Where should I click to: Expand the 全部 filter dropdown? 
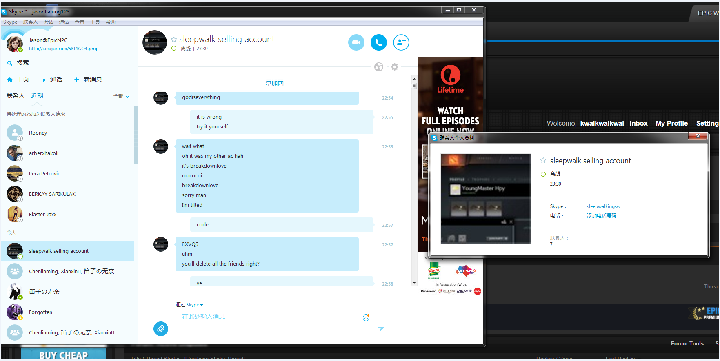tap(121, 96)
